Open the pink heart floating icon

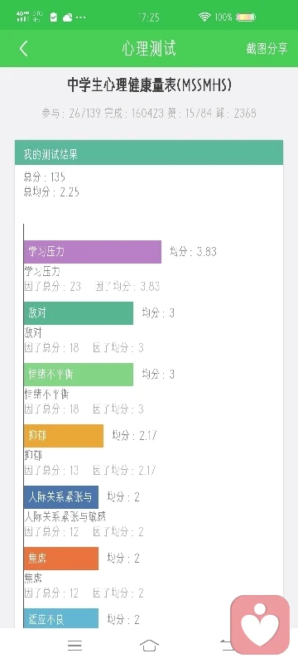pos(260,625)
